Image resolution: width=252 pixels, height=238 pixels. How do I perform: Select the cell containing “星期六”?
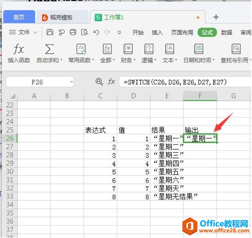coord(167,180)
